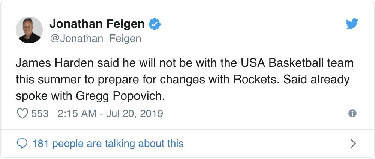Click the "Jul 20, 2019" date text
This screenshot has width=375, height=159.
(x=135, y=114)
